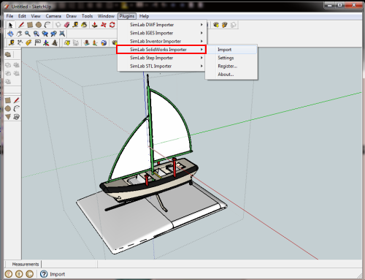Viewport: 365px width, 280px height.
Task: Select the Orbit camera tool
Action: 10,34
